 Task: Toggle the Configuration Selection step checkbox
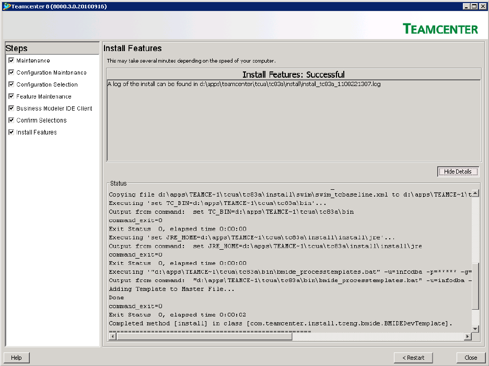coord(11,84)
